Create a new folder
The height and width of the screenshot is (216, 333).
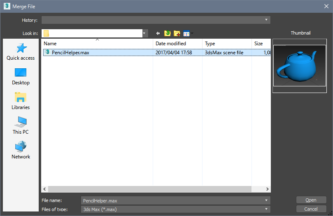(x=177, y=33)
